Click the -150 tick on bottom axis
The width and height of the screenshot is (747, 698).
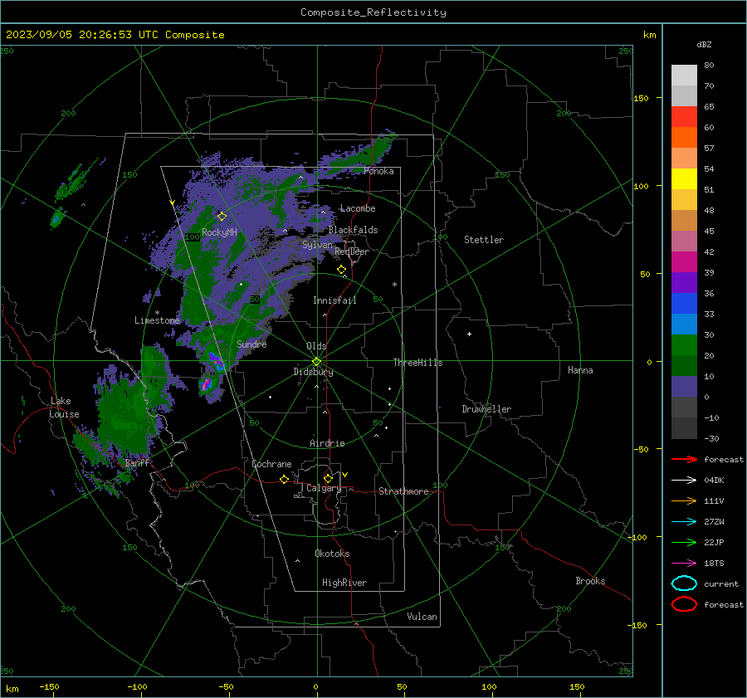pyautogui.click(x=49, y=686)
